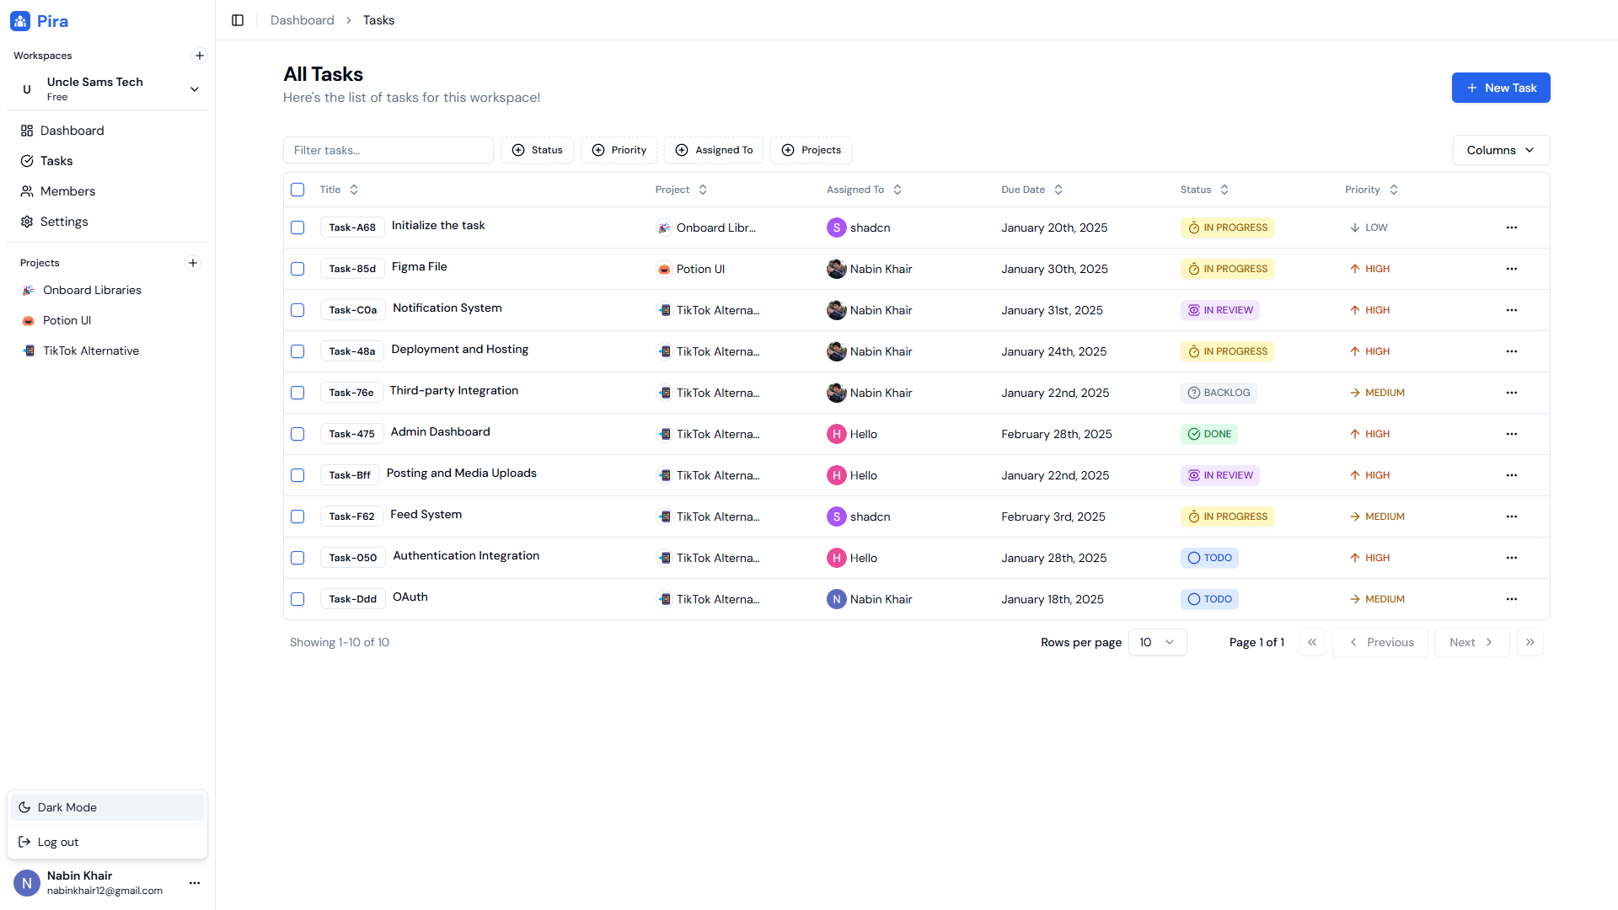The image size is (1618, 910).
Task: Open row actions for Task-48a
Action: [x=1512, y=351]
